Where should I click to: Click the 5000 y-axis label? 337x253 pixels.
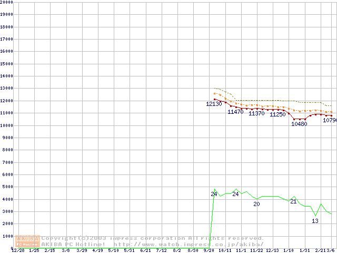click(x=6, y=187)
